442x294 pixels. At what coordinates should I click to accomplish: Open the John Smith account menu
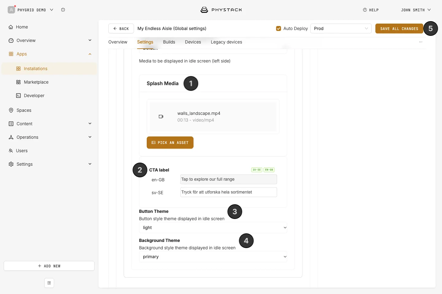point(416,10)
